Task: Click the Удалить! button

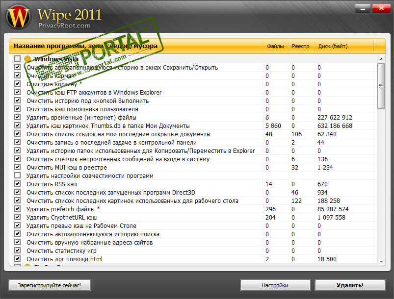Action: coord(350,285)
